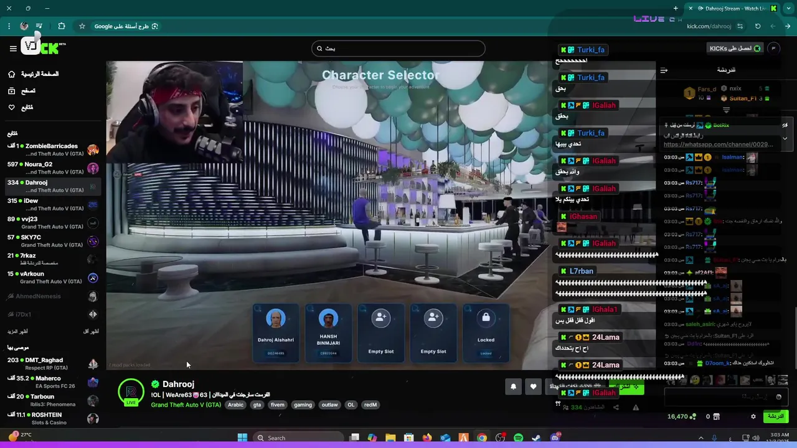797x448 pixels.
Task: Open ROSHTEIN recommended channel
Action: (53, 419)
